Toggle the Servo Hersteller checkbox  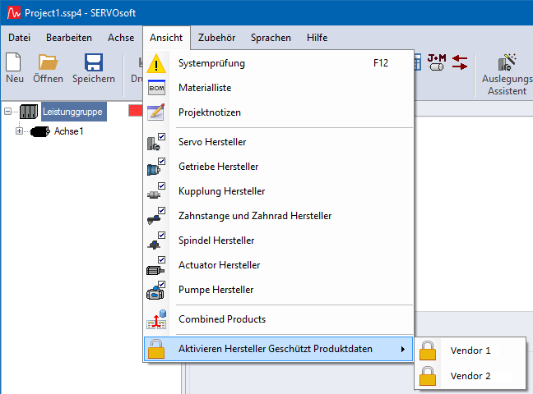click(x=161, y=137)
